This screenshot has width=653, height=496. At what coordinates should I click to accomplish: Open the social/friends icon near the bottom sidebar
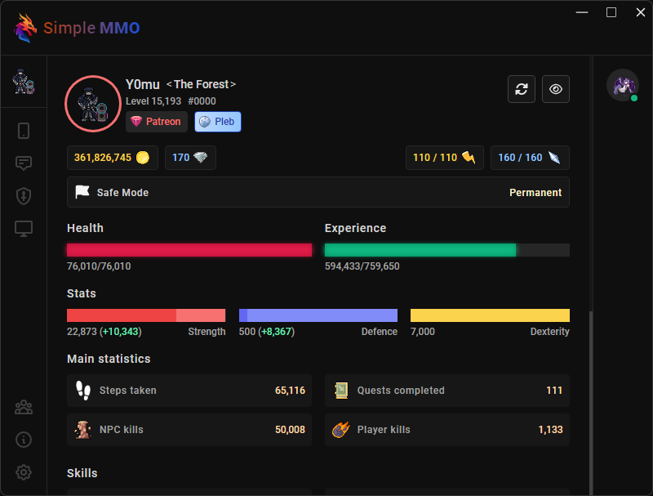point(24,407)
